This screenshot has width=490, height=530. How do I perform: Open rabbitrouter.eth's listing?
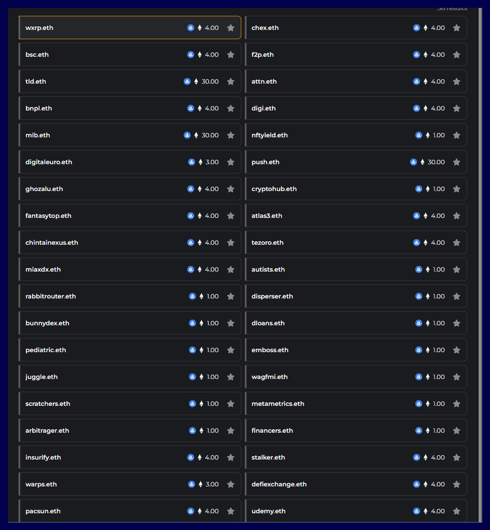(x=51, y=296)
